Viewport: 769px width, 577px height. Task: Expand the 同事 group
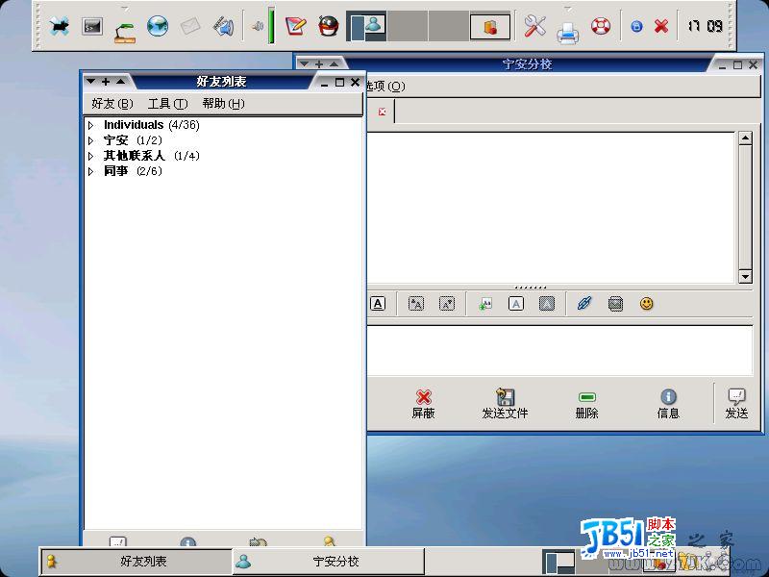(x=90, y=171)
